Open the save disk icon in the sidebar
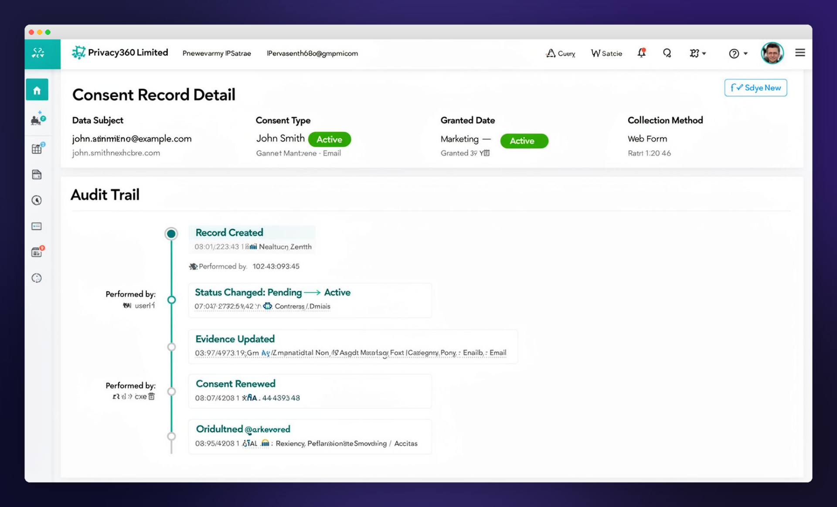Screen dimensions: 837x507 (x=37, y=174)
